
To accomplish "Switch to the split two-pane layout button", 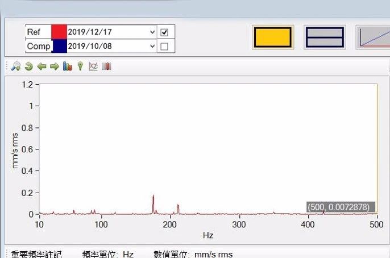I will (x=325, y=38).
